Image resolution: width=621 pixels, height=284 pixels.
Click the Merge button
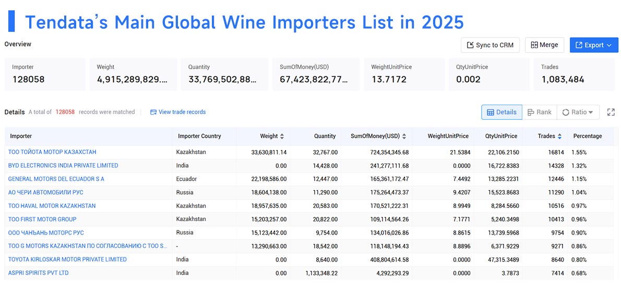[544, 45]
